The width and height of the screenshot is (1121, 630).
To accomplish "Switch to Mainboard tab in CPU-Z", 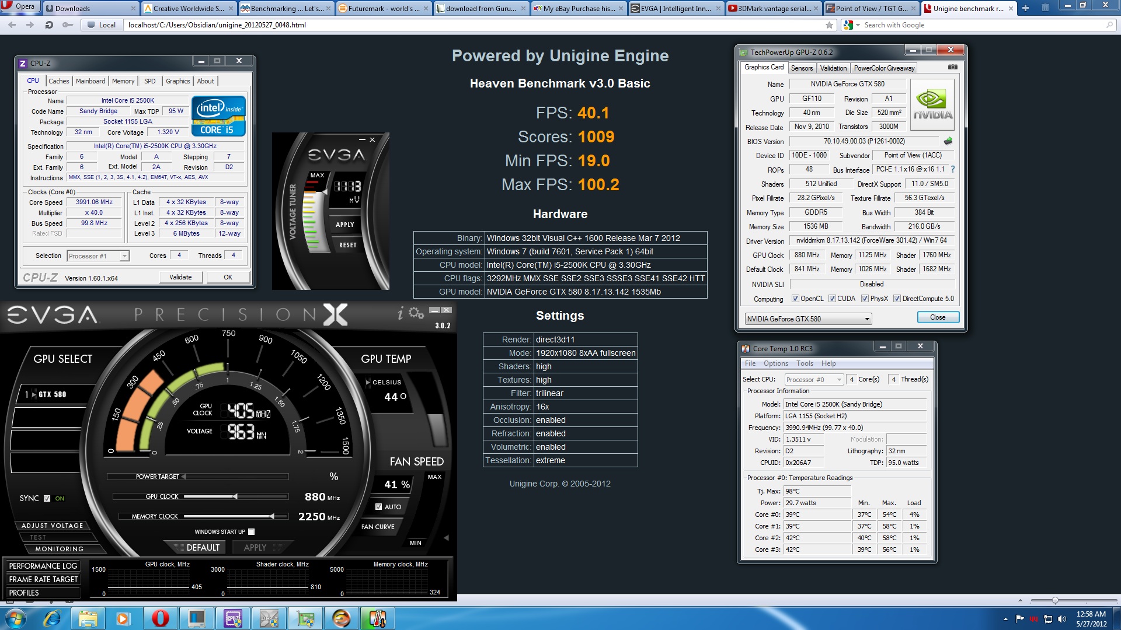I will pyautogui.click(x=90, y=81).
